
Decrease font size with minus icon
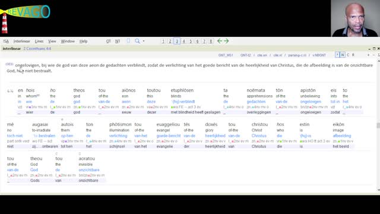[x=373, y=55]
